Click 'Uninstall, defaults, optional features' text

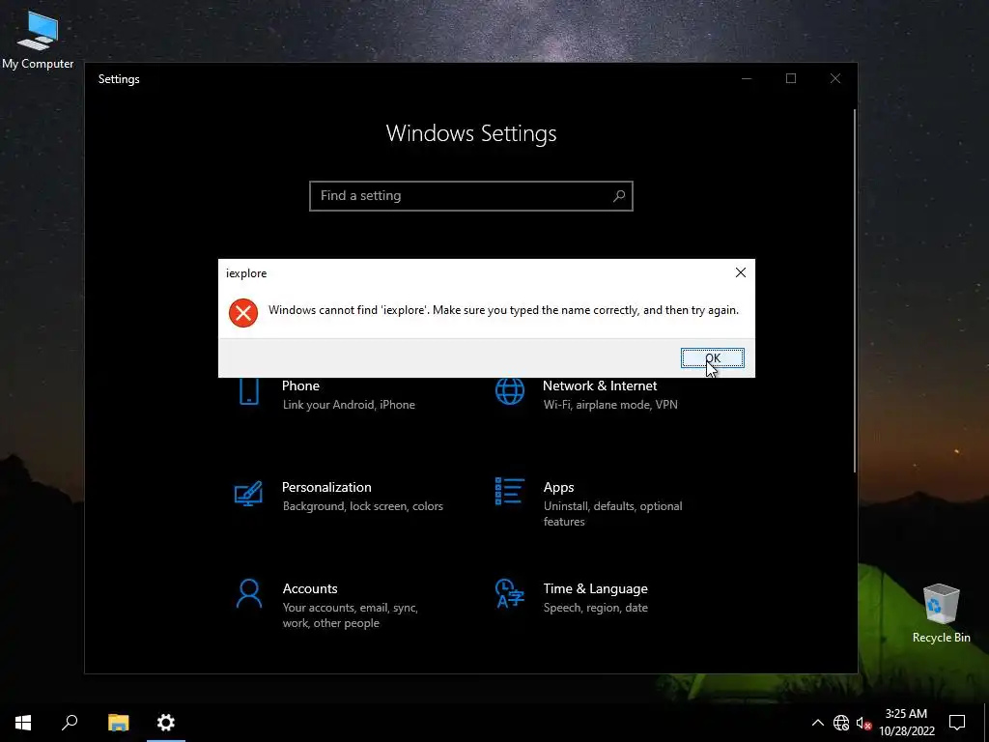click(x=612, y=514)
